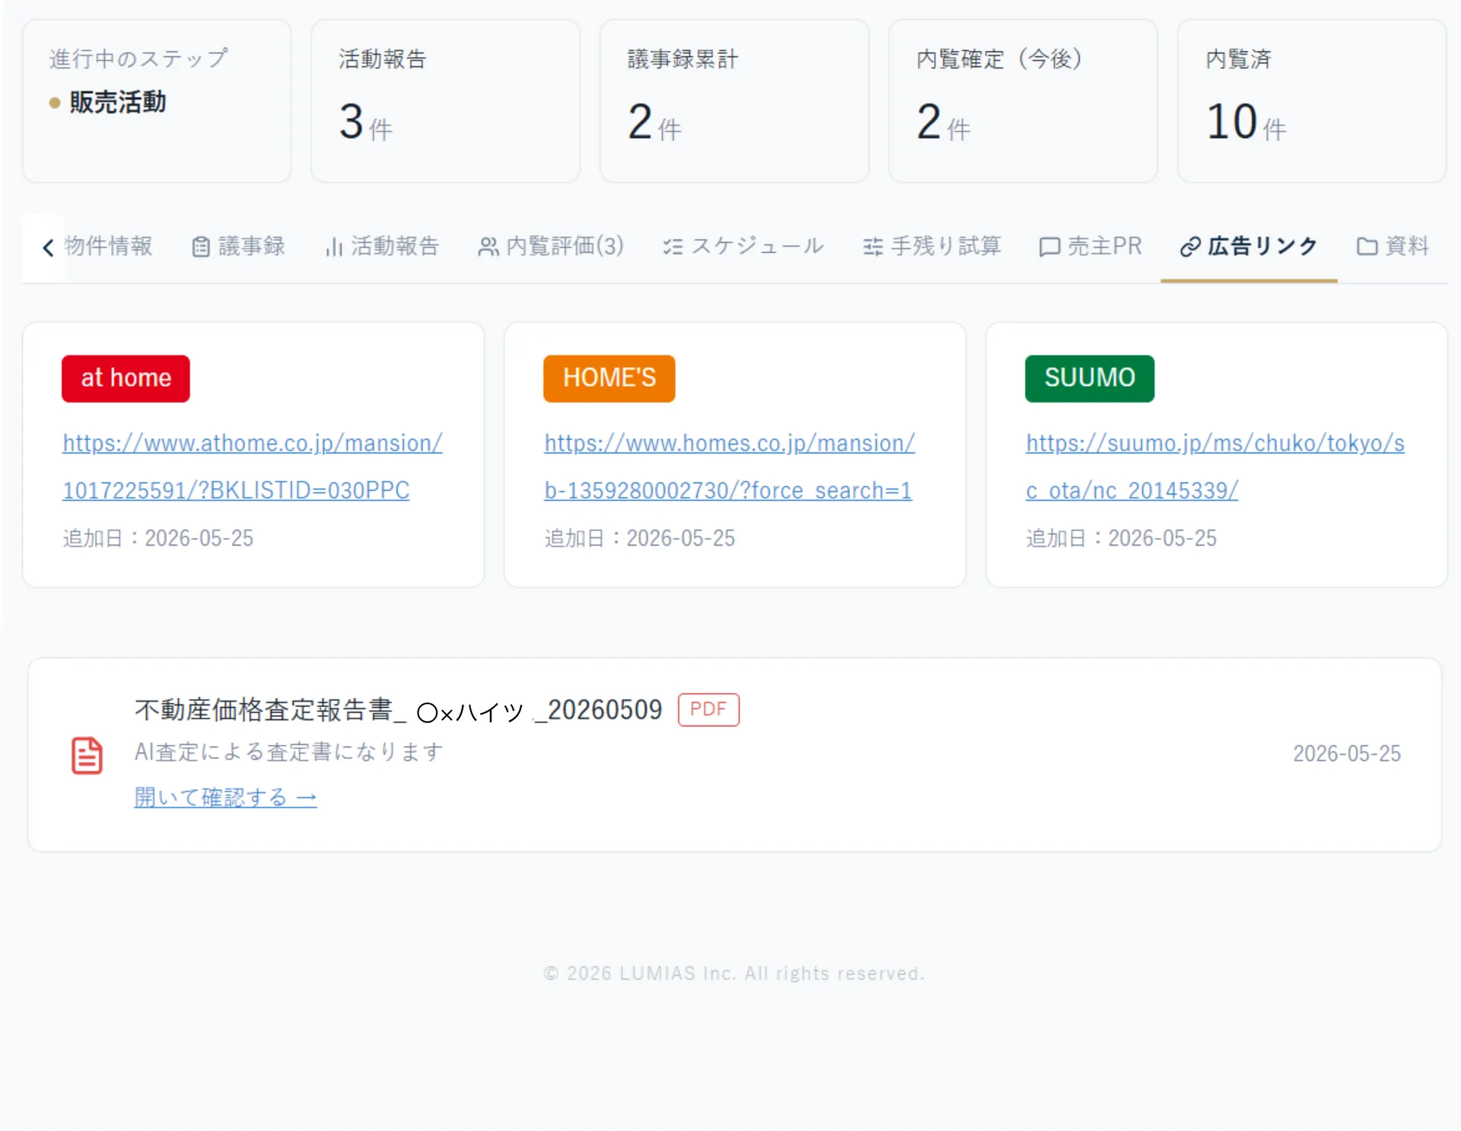Viewport: 1461px width, 1131px height.
Task: Click the speech bubble icon beside 売主PR
Action: (x=1049, y=247)
